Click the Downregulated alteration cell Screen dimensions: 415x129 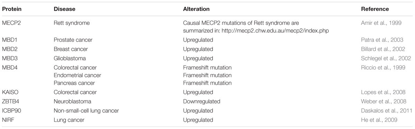coord(202,102)
